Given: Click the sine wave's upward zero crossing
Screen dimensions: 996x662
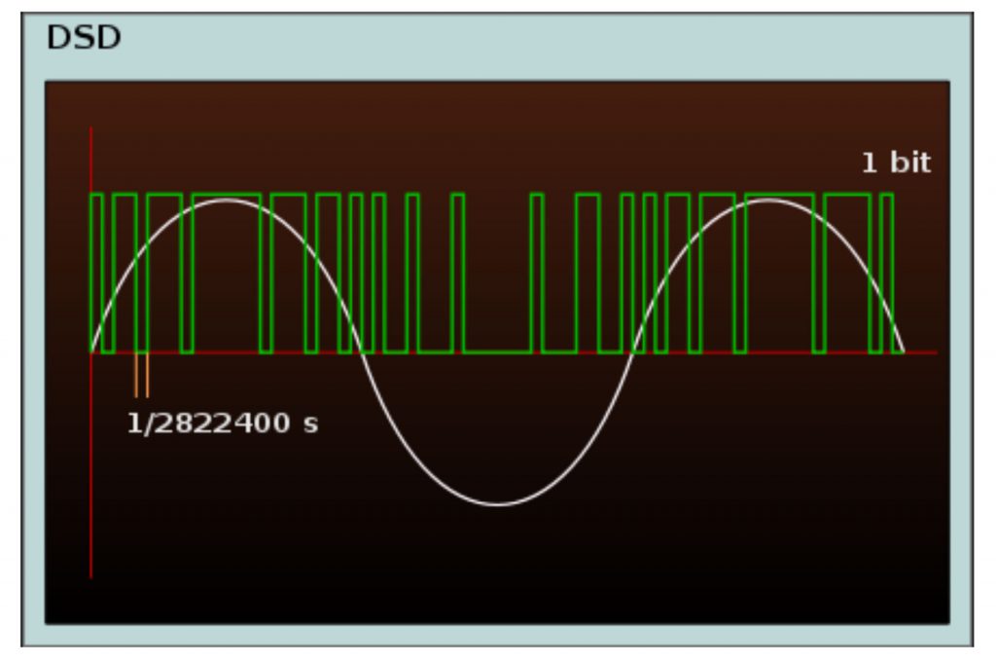Looking at the screenshot, I should 633,351.
